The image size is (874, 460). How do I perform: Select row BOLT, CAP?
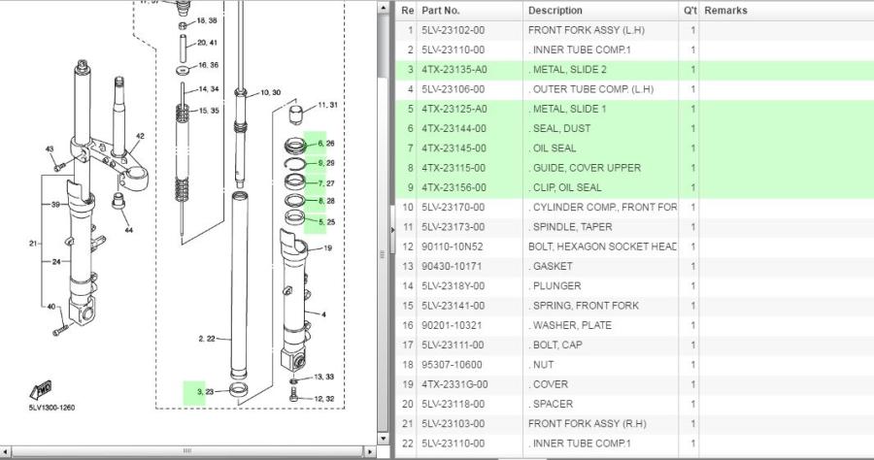click(635, 345)
